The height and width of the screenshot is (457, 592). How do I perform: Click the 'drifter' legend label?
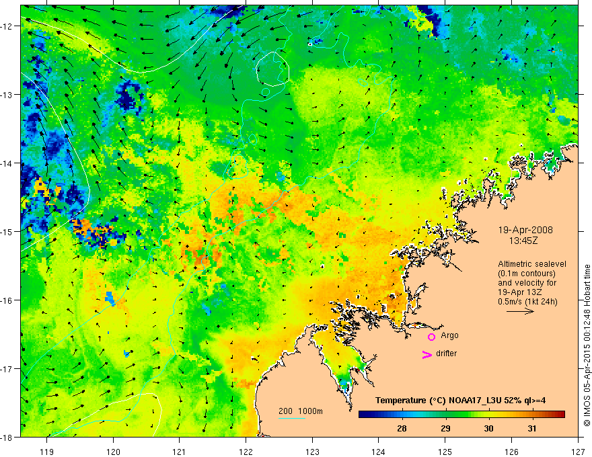click(x=446, y=354)
